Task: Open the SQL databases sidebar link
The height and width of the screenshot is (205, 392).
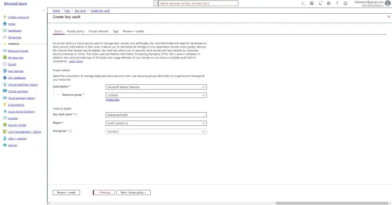Action: [x=17, y=78]
